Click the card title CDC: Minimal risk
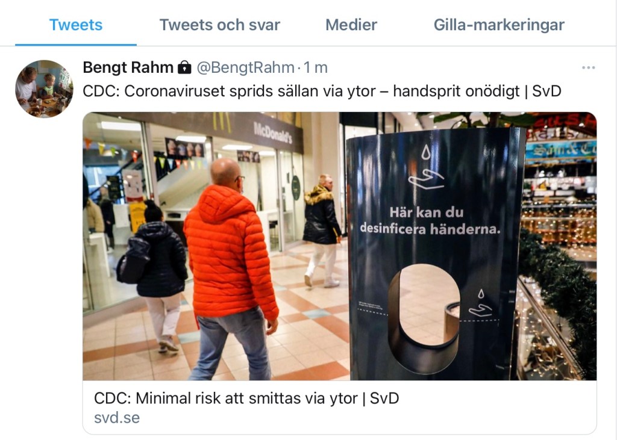Screen dimensions: 617x440 pyautogui.click(x=246, y=398)
